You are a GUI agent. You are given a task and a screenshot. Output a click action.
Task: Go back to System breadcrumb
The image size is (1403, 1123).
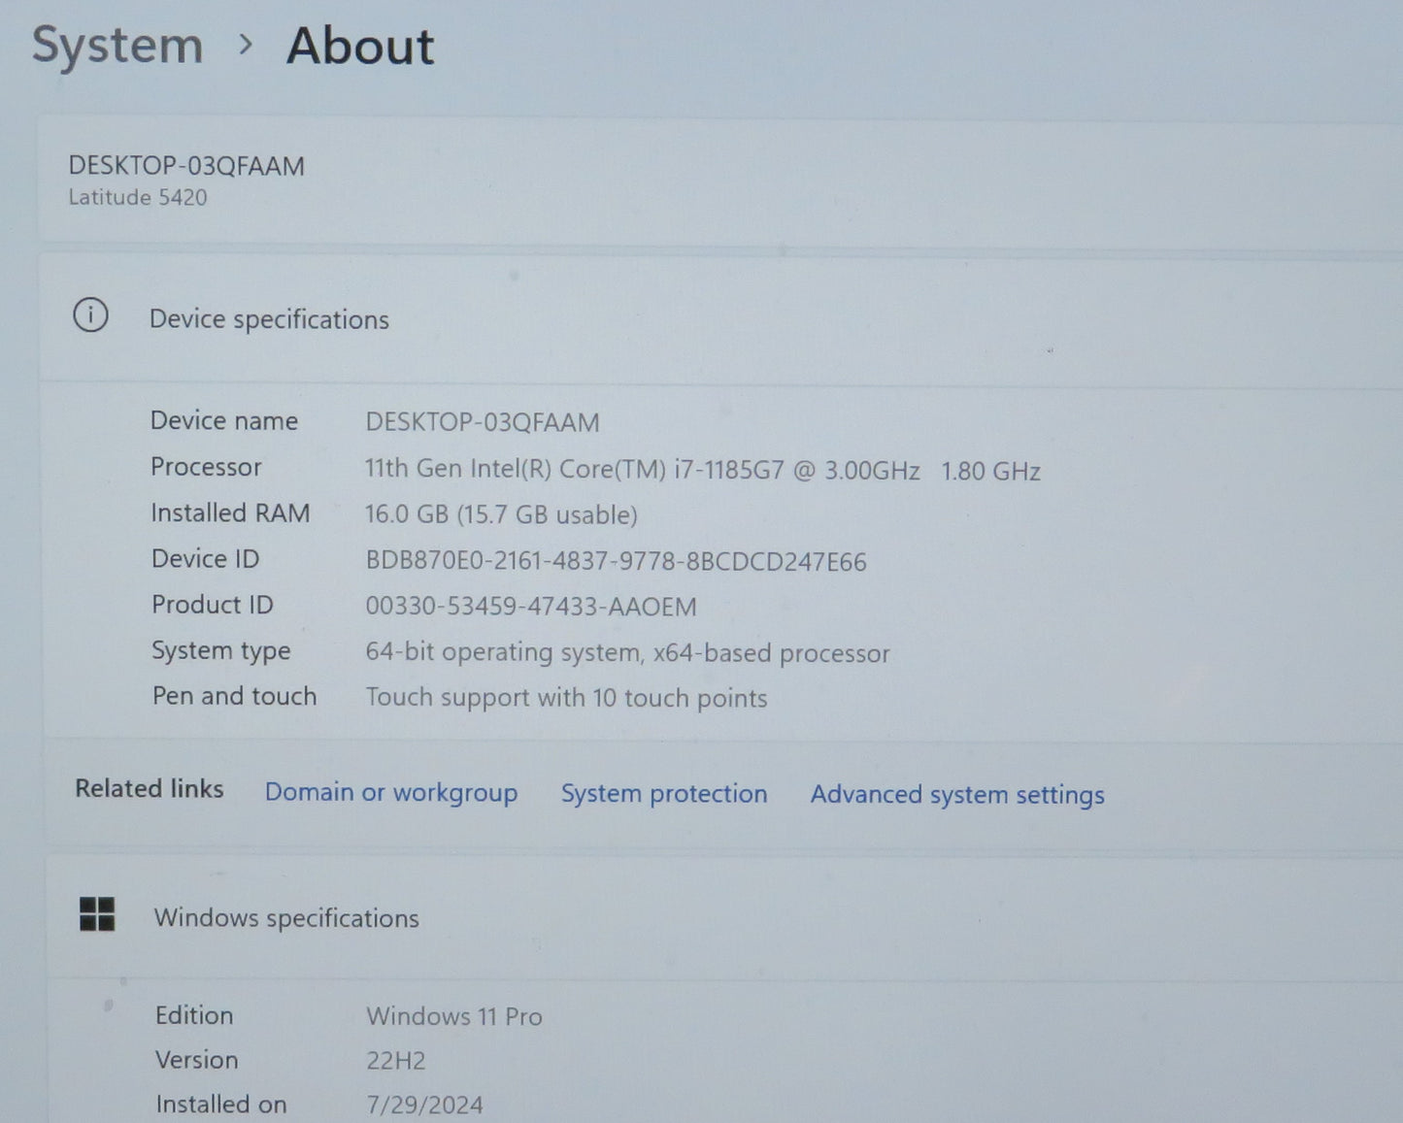pos(117,46)
